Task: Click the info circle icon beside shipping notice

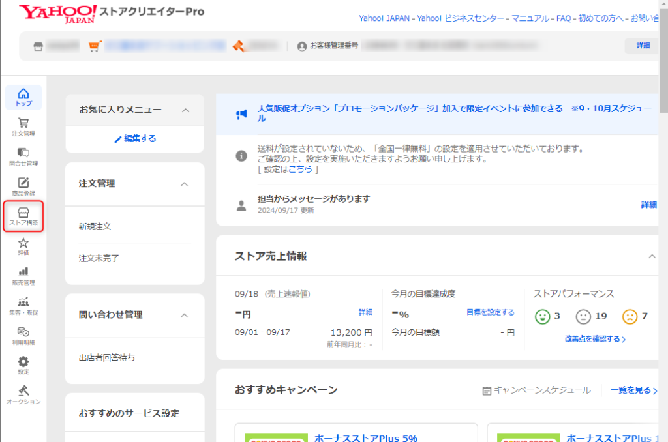Action: (241, 156)
